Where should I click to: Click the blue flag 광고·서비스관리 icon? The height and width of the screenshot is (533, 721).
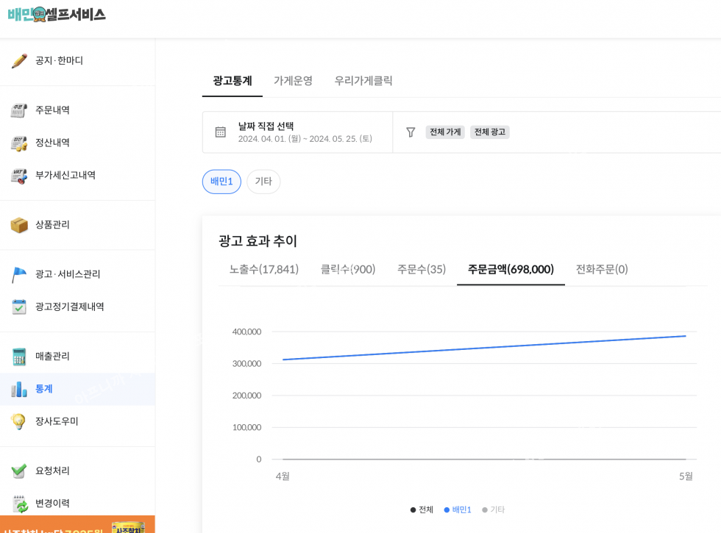point(19,274)
